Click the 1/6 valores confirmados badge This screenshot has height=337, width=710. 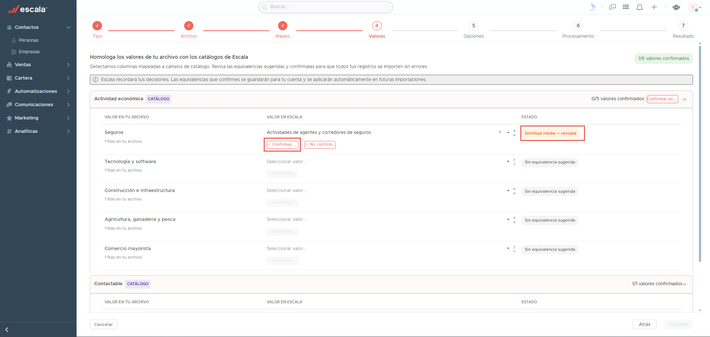pyautogui.click(x=663, y=58)
